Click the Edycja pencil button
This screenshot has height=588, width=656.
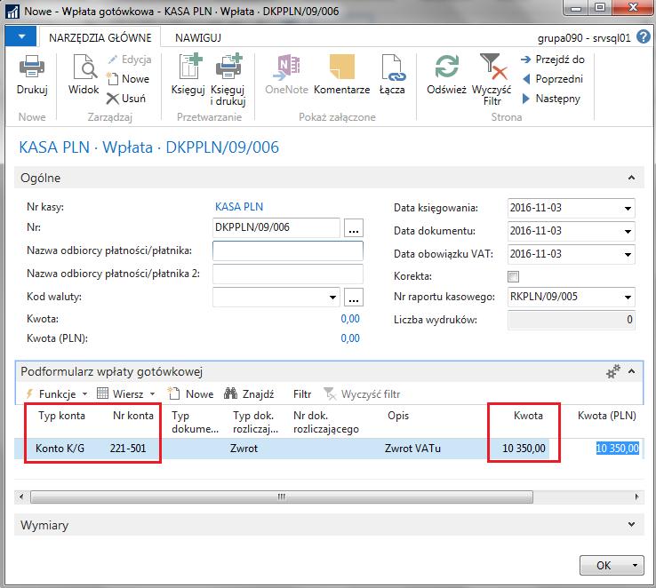coord(129,60)
